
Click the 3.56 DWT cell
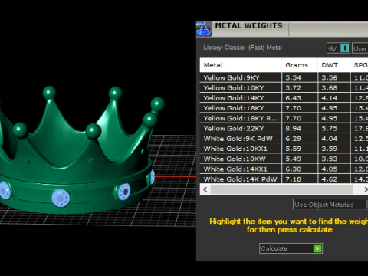[334, 77]
